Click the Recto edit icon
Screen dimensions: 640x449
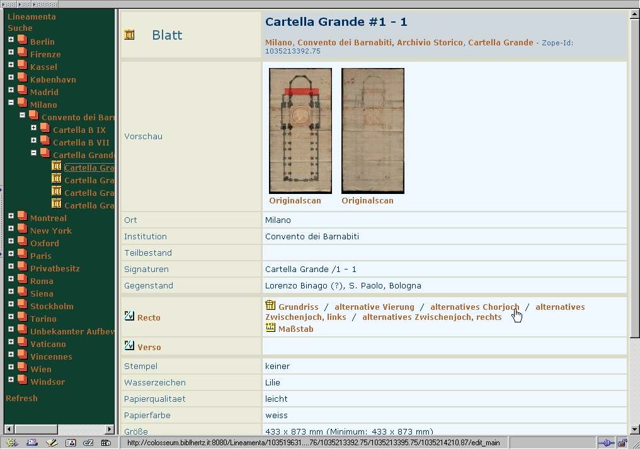click(129, 316)
